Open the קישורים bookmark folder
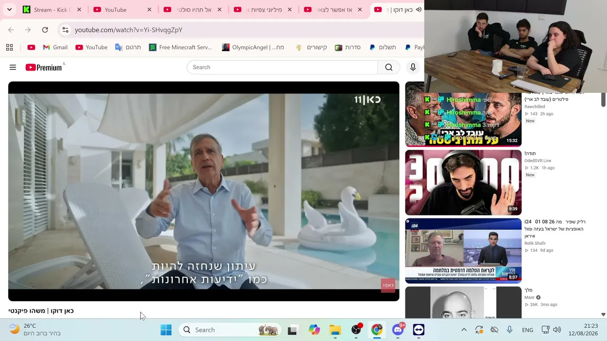607x341 pixels. [x=311, y=47]
